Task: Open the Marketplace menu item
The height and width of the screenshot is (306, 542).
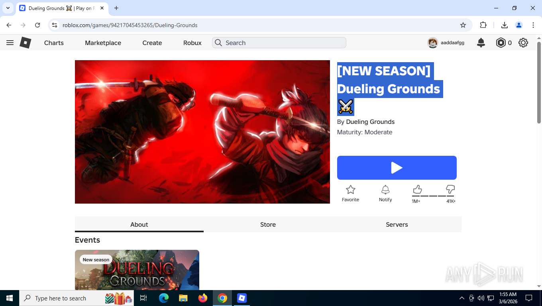Action: coord(103,43)
